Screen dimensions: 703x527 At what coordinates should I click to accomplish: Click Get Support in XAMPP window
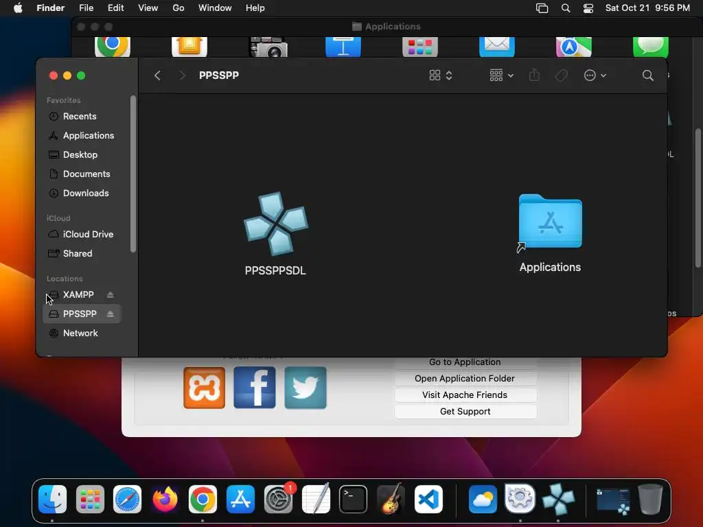click(465, 412)
